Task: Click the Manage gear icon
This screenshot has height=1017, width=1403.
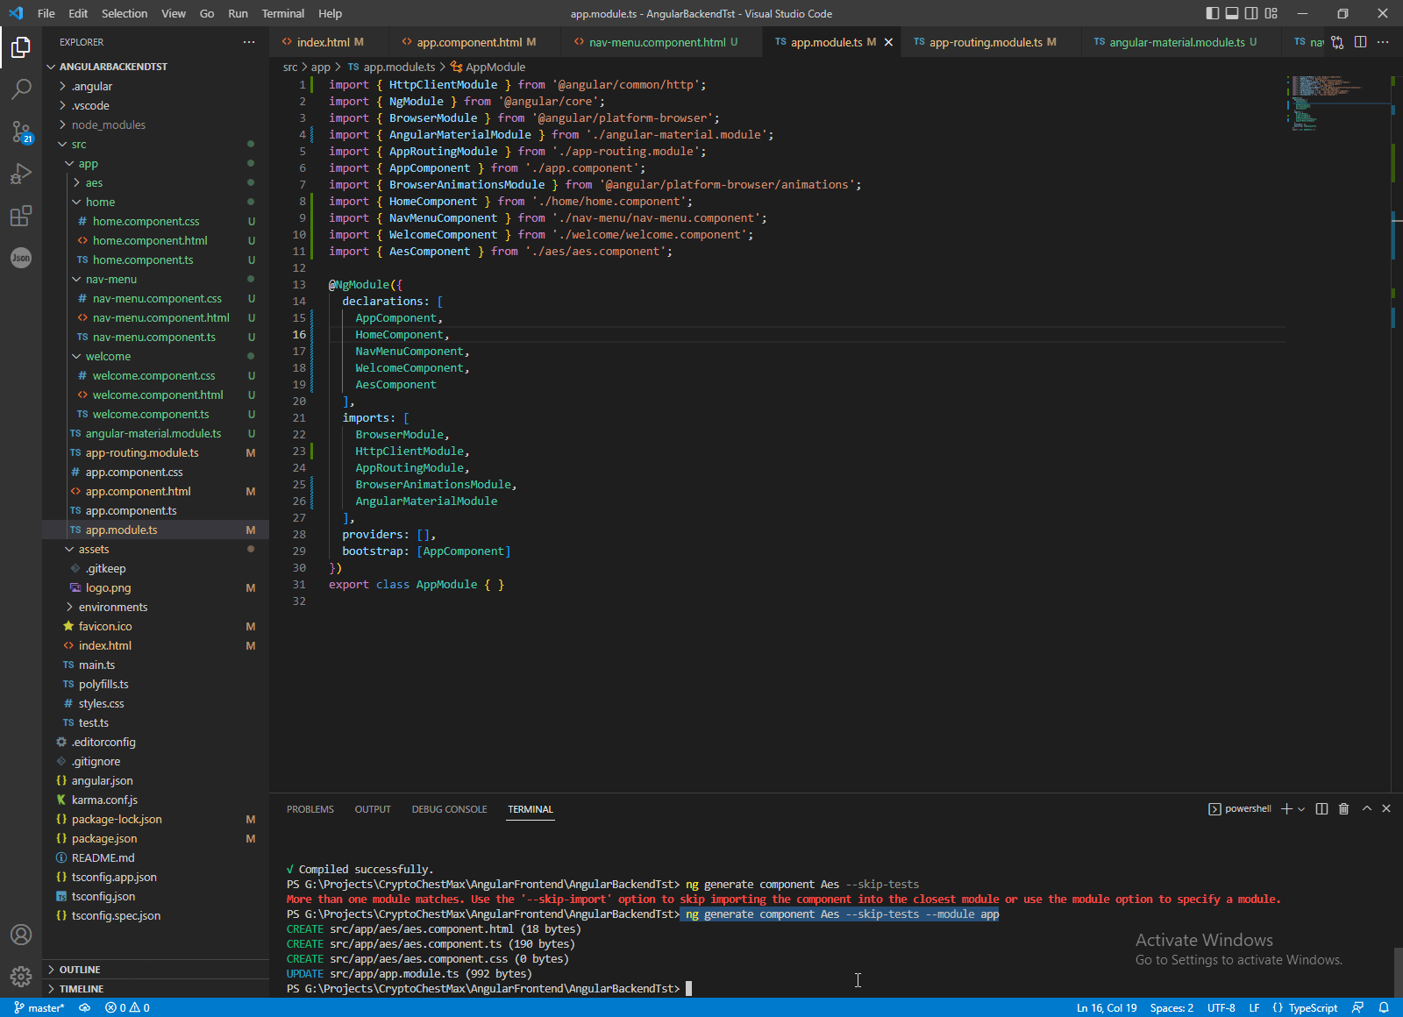Action: (21, 976)
